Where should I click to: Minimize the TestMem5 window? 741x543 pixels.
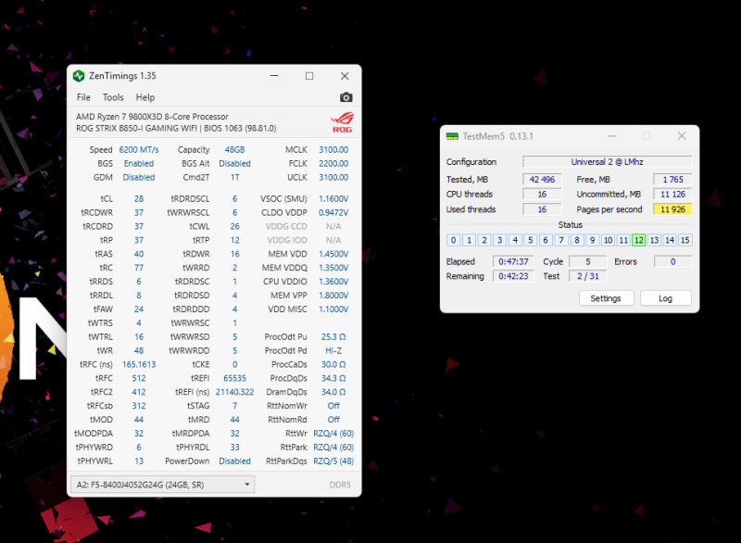(x=612, y=136)
